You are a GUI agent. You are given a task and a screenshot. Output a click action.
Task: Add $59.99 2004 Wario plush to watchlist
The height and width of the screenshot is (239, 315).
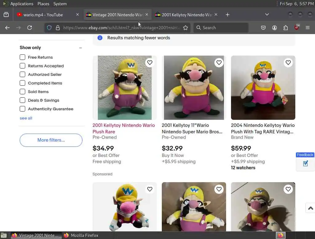(x=288, y=63)
